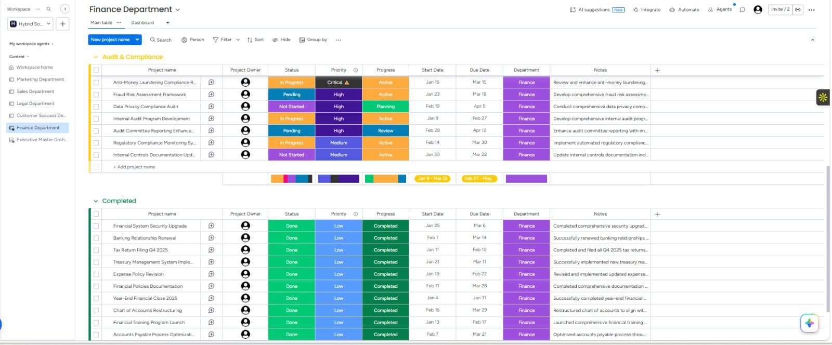Viewport: 832px width, 345px height.
Task: Check the Fraud Risk Assessment Framework row checkbox
Action: 96,95
